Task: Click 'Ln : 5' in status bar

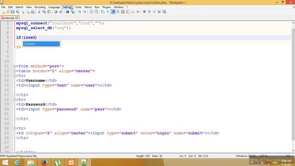Action: [183, 156]
